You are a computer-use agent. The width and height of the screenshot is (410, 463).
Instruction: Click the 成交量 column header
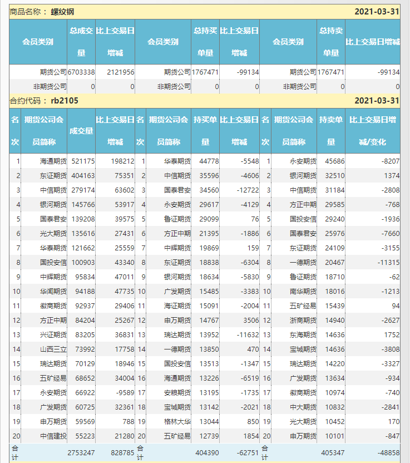(81, 131)
